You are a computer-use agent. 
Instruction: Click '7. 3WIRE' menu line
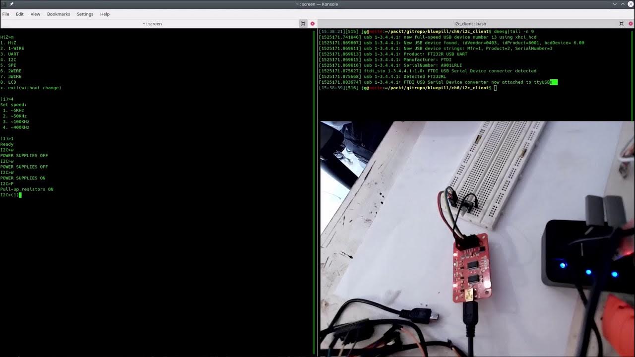click(x=11, y=76)
